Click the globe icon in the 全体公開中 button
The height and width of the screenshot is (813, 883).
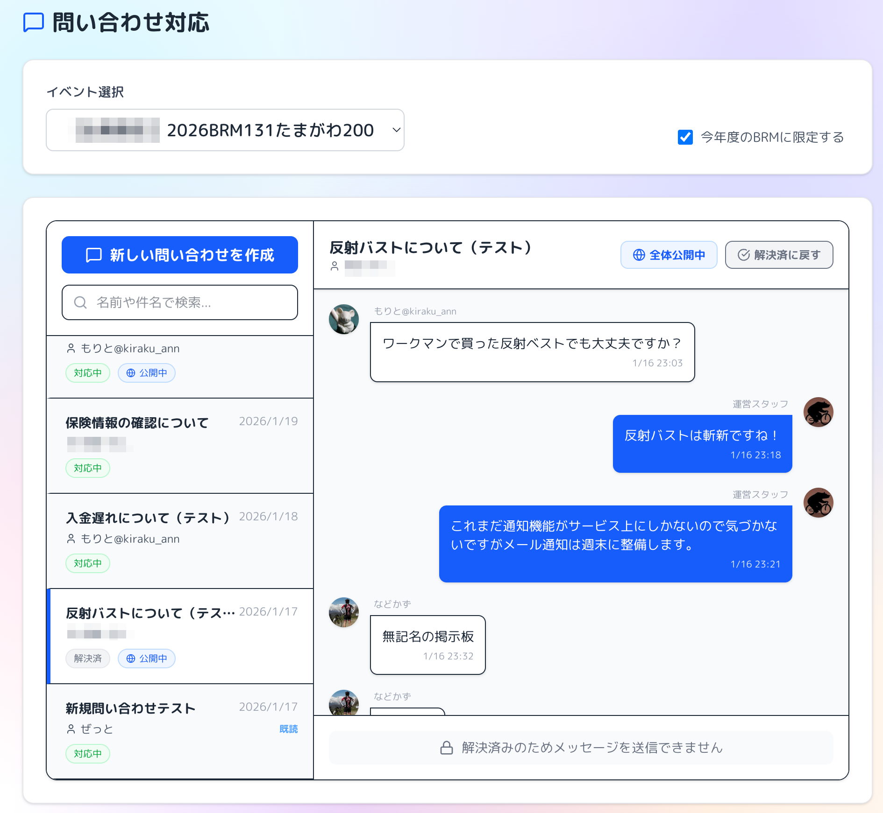point(639,255)
